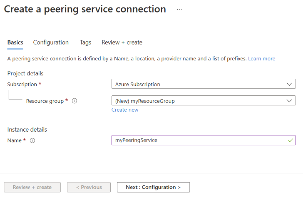
Task: Click the info icon beside Name
Action: pos(32,140)
